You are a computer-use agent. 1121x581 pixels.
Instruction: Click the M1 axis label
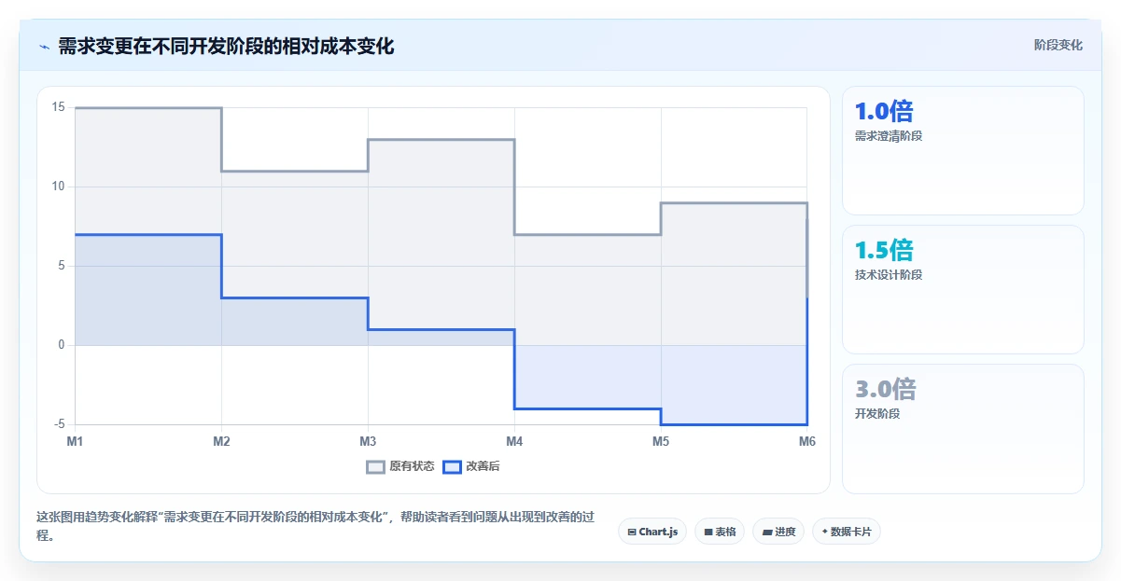(75, 442)
